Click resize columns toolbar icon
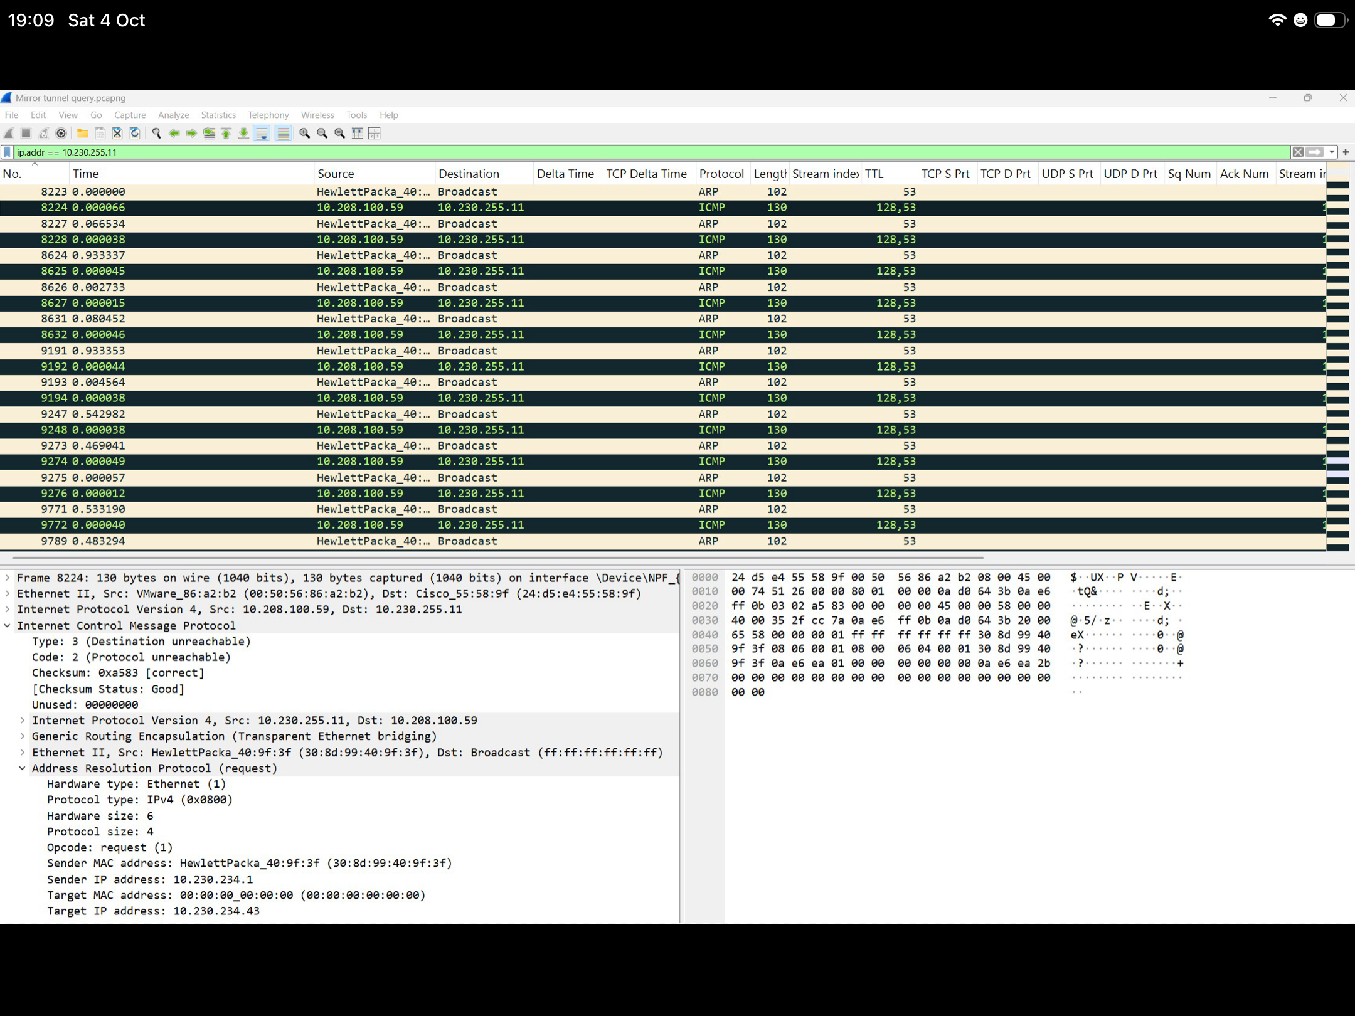 point(357,133)
